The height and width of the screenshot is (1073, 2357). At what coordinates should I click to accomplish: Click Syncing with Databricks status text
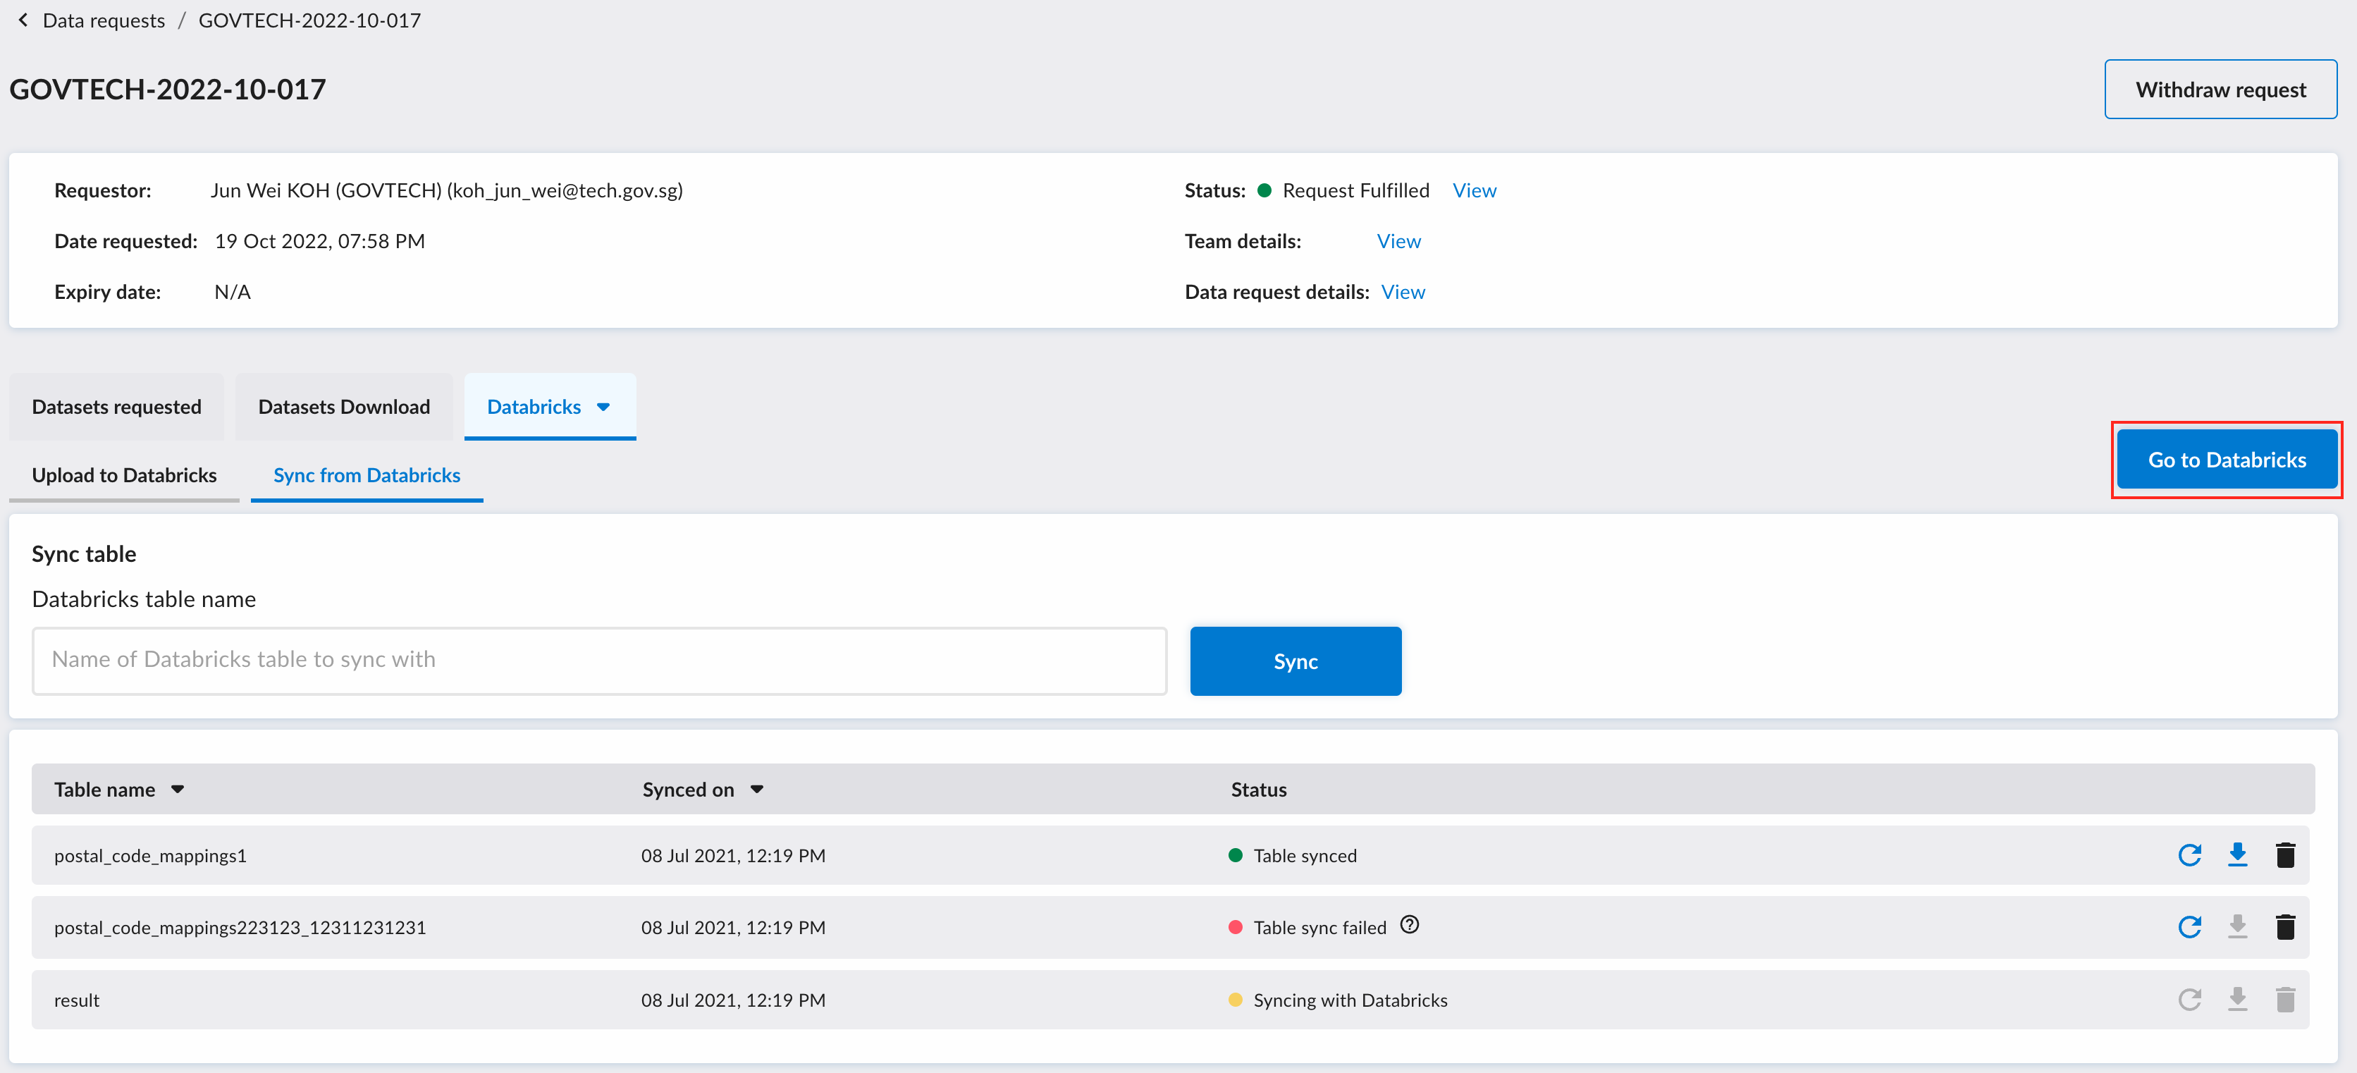click(x=1350, y=1000)
